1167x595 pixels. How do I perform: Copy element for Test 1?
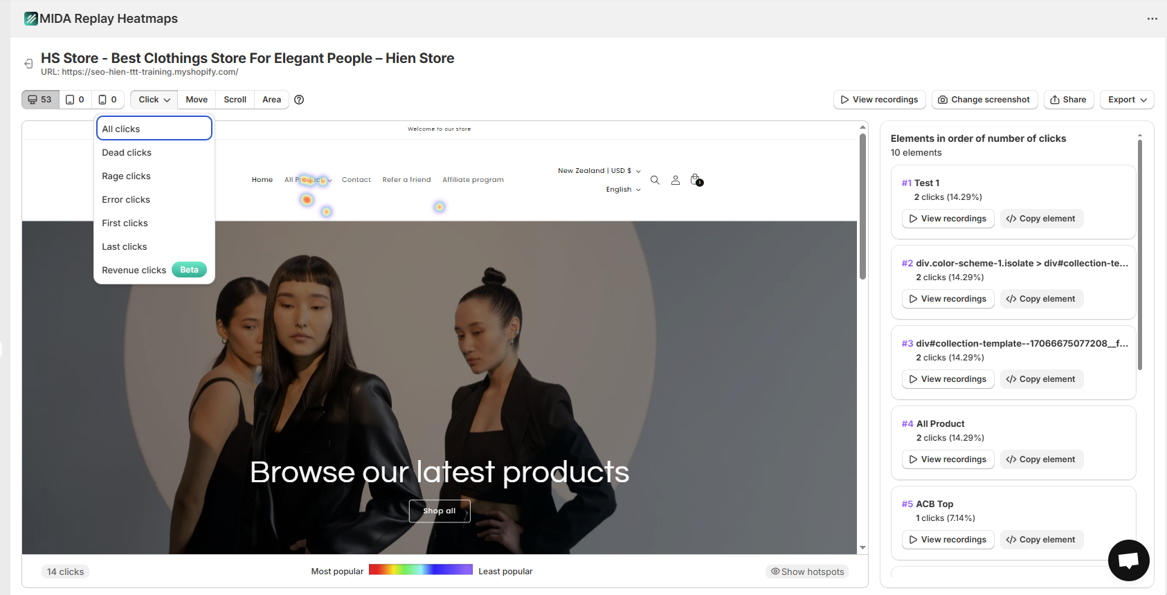click(x=1041, y=219)
